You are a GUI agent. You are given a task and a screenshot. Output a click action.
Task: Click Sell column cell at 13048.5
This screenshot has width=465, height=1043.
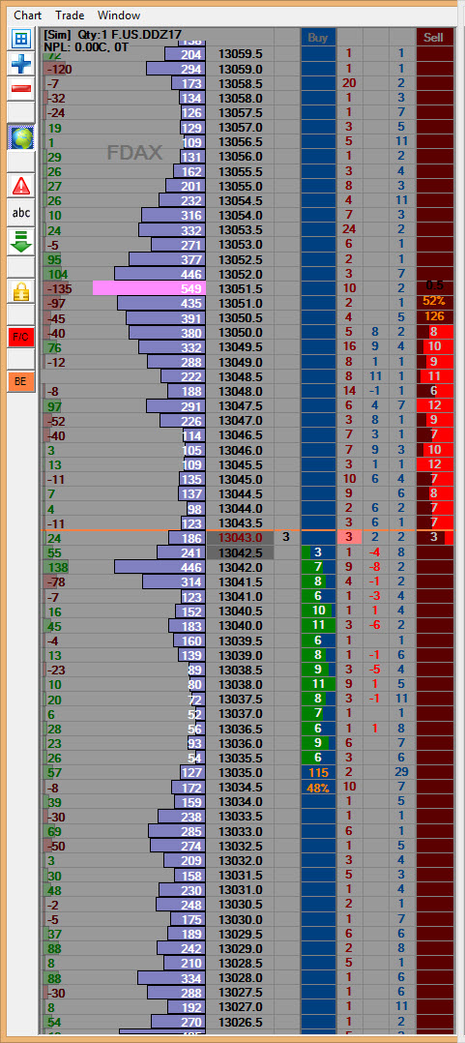434,376
